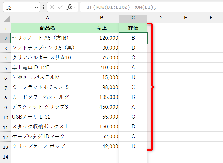The image size is (223, 163).
Task: Open the Insert Function fx icon
Action: click(69, 7)
